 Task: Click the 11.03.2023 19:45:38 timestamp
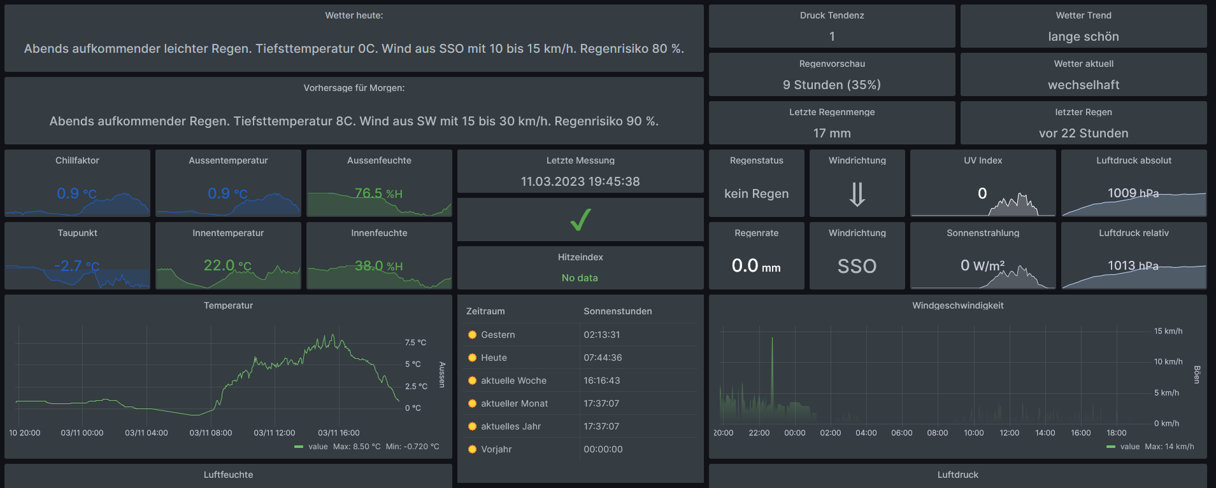pos(580,181)
